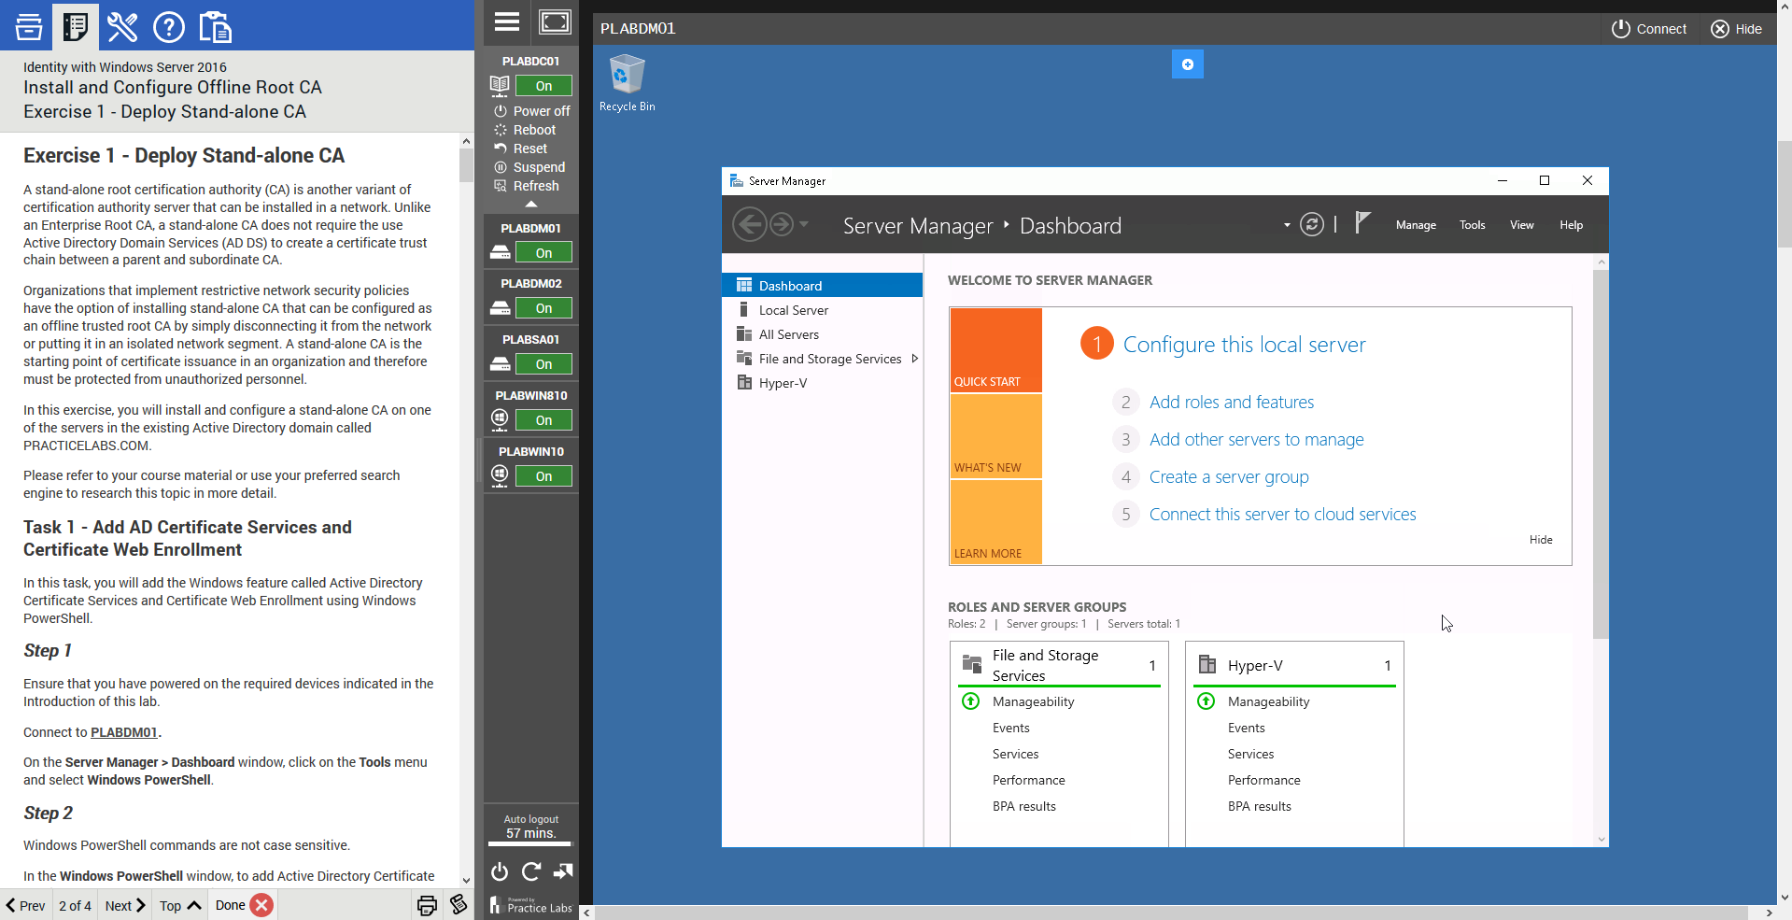Toggle the PLABSA01 On power button
This screenshot has width=1792, height=920.
pos(543,364)
